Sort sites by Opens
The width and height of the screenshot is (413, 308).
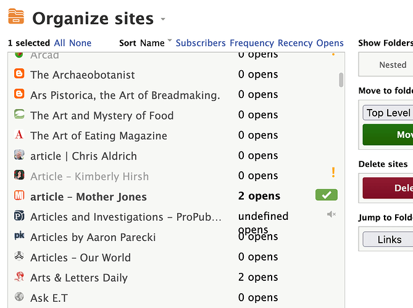[x=330, y=43]
